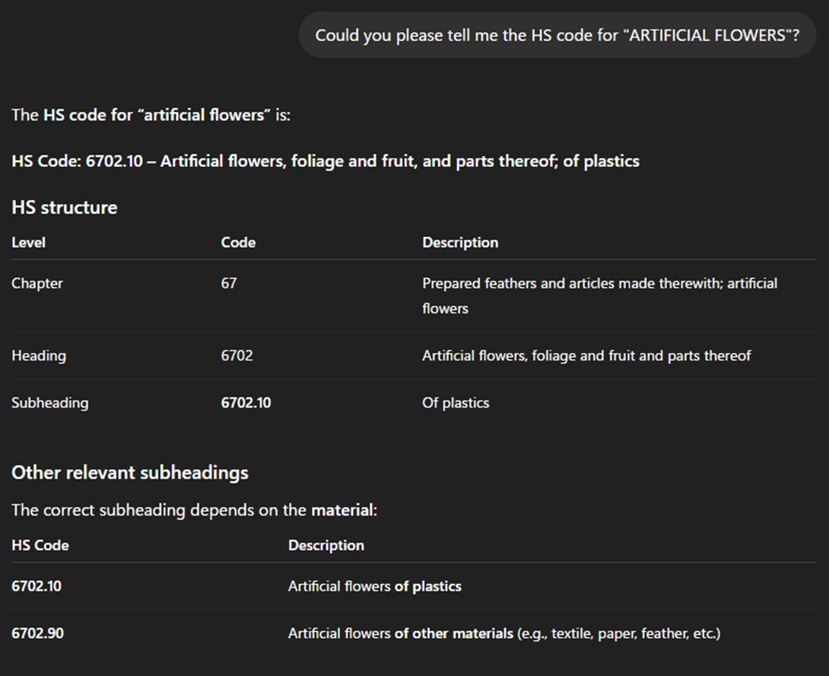Click the heading code "6702" cell
Image resolution: width=829 pixels, height=676 pixels.
[237, 355]
